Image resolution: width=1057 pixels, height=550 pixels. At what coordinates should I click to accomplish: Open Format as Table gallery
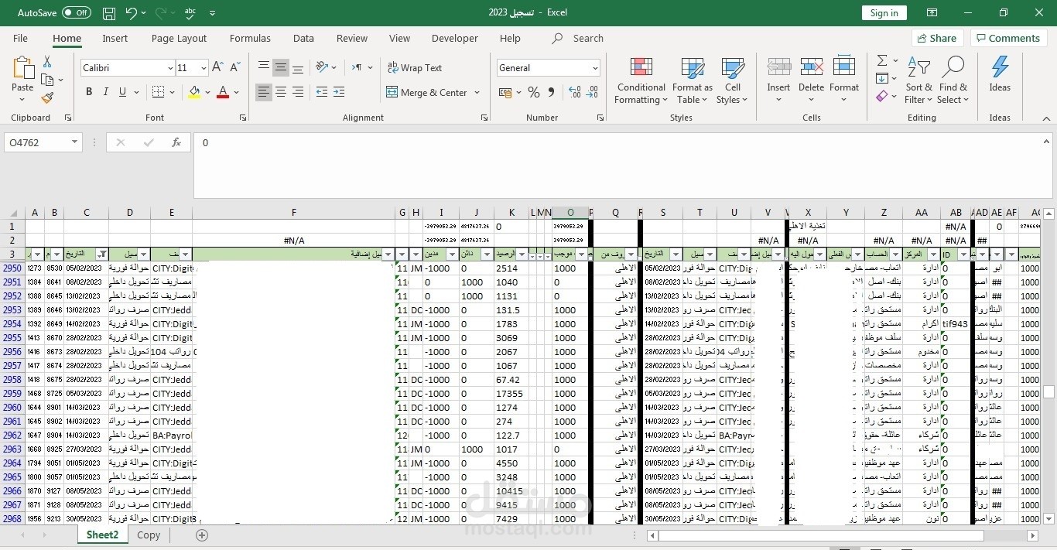692,80
